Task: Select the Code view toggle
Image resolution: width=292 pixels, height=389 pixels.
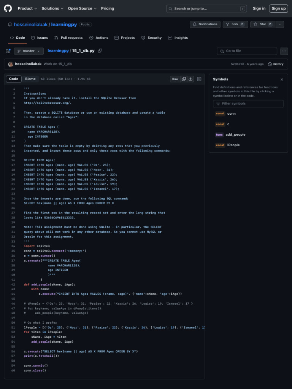Action: click(14, 79)
